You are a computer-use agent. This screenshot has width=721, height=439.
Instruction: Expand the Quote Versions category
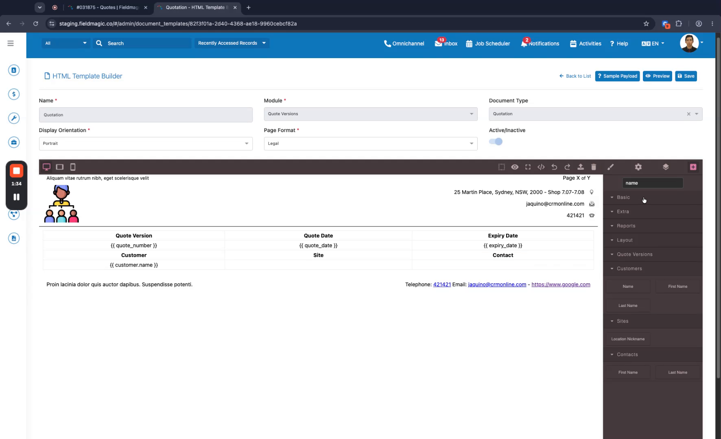653,254
